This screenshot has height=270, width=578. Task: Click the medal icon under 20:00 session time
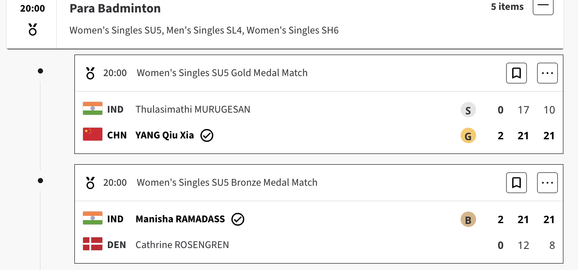tap(32, 30)
